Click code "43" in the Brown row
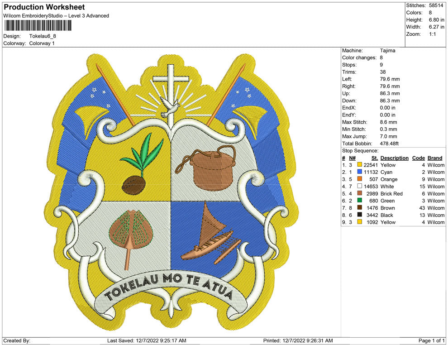Screen dimensions: 448x345 coord(422,208)
